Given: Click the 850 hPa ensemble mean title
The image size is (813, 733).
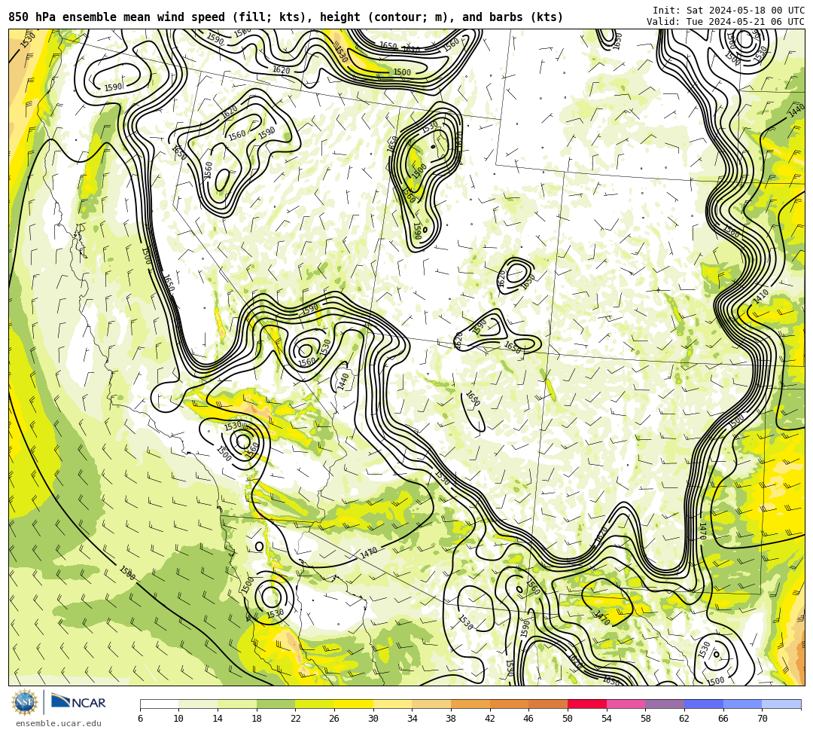Looking at the screenshot, I should 286,17.
